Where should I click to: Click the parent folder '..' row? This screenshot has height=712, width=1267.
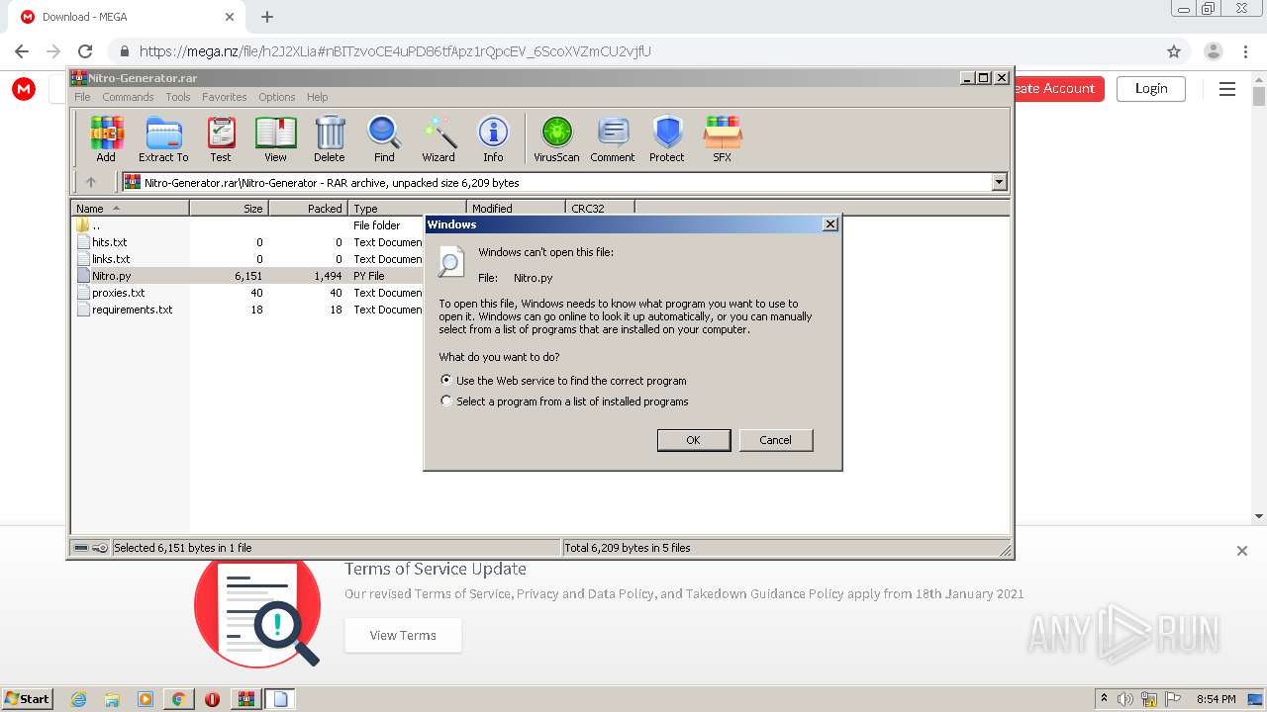click(x=95, y=225)
